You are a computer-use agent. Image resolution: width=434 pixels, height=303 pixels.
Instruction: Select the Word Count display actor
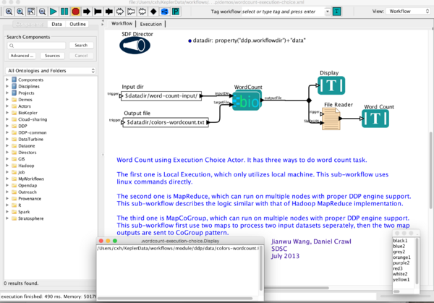pos(375,119)
